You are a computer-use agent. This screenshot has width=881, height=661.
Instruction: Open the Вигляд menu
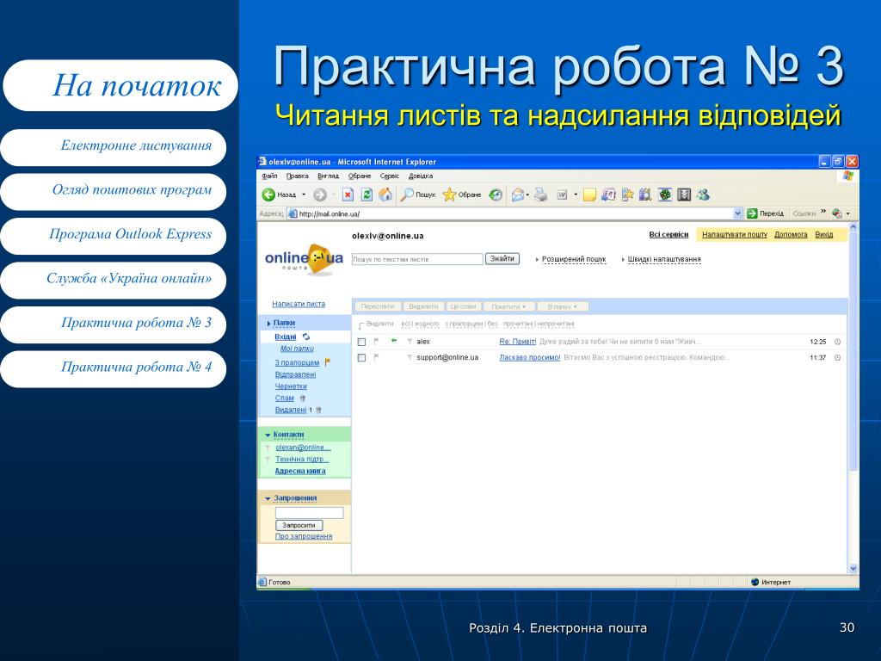click(328, 176)
